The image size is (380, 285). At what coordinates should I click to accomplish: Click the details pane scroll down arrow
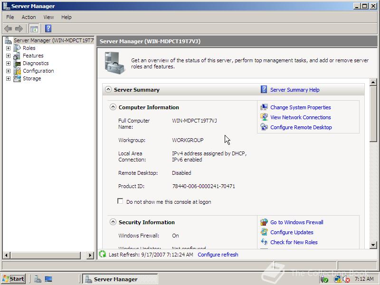tap(373, 245)
